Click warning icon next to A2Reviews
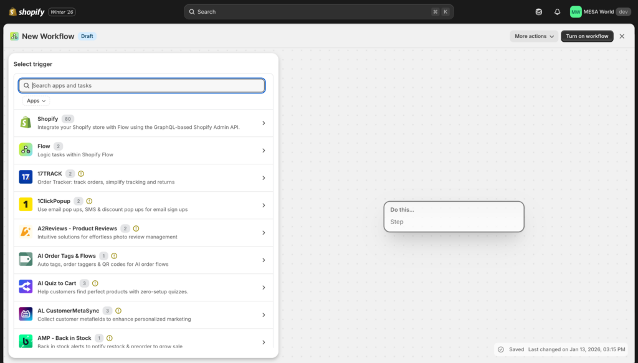Image resolution: width=638 pixels, height=363 pixels. (136, 229)
